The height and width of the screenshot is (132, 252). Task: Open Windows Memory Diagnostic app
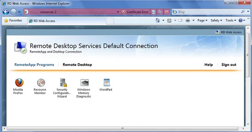click(84, 88)
